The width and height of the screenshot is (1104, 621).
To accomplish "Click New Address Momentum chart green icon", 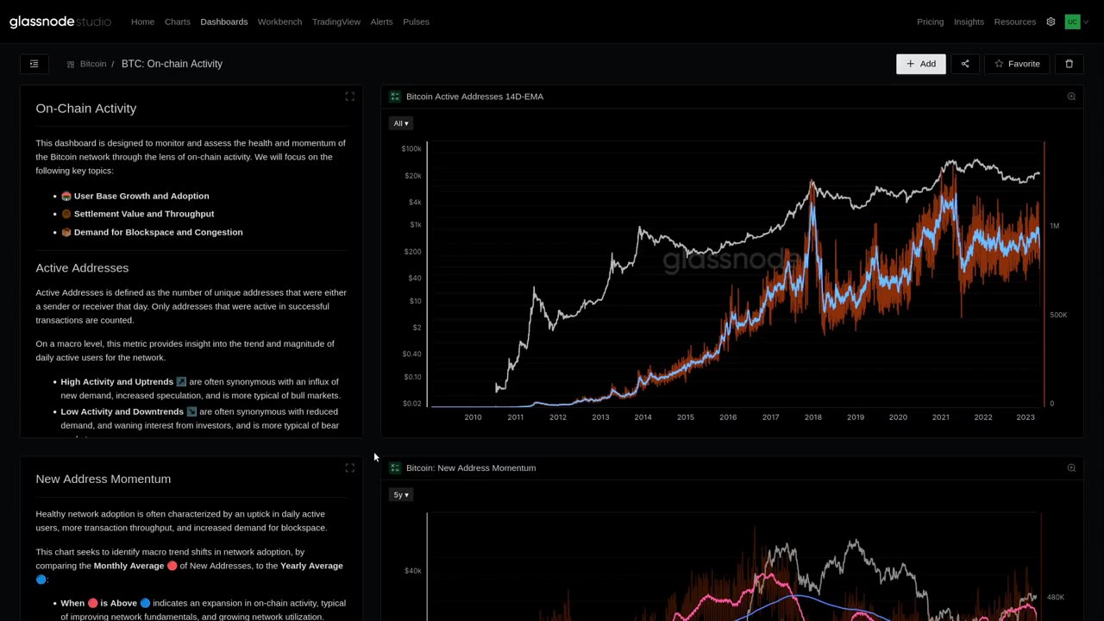I will tap(395, 467).
